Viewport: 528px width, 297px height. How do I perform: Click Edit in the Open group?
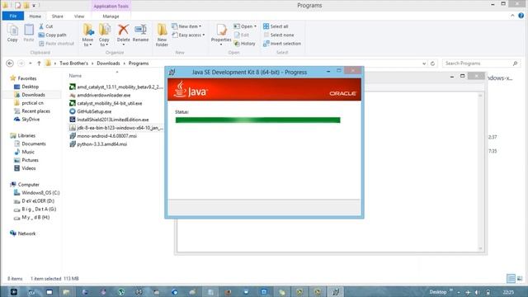[x=242, y=35]
